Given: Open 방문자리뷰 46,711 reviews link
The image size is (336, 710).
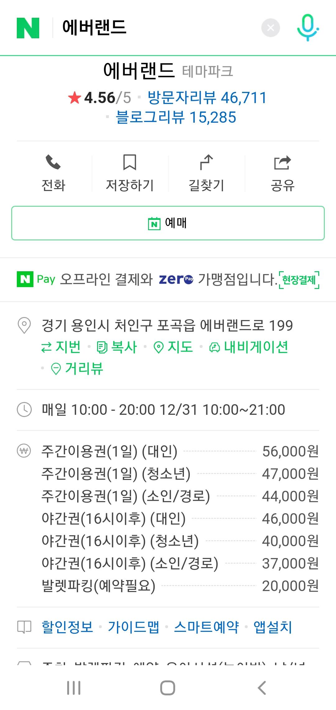Looking at the screenshot, I should coord(207,98).
